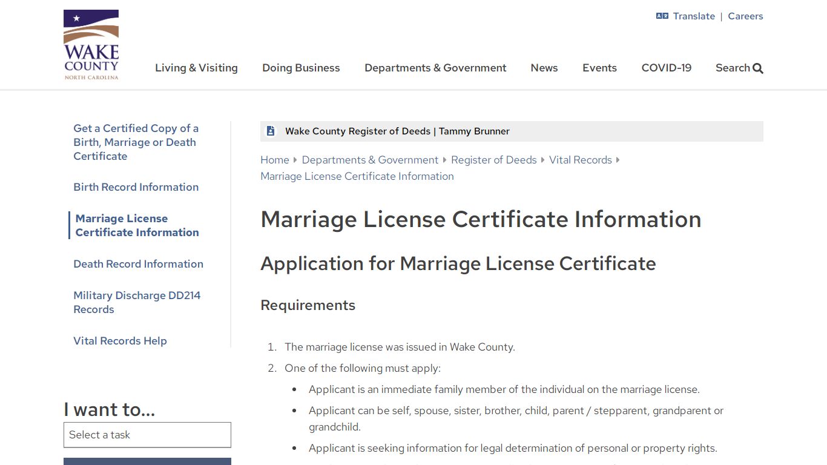Click 'The marriage license was issued in Wake County' text

[400, 347]
